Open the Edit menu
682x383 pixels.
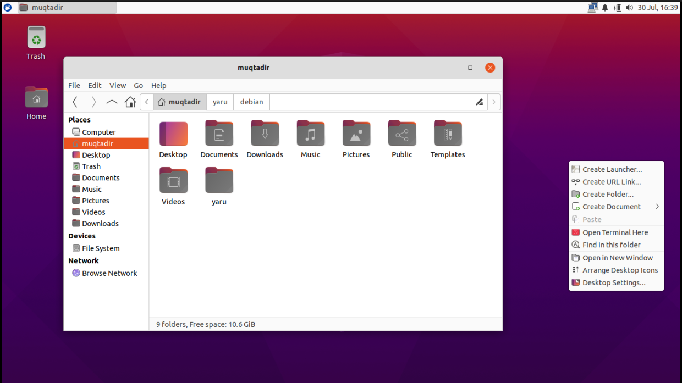point(95,85)
